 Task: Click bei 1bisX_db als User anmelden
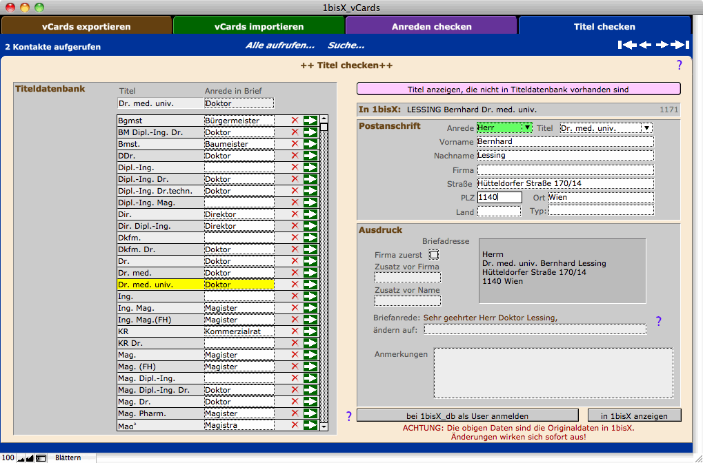tap(467, 415)
